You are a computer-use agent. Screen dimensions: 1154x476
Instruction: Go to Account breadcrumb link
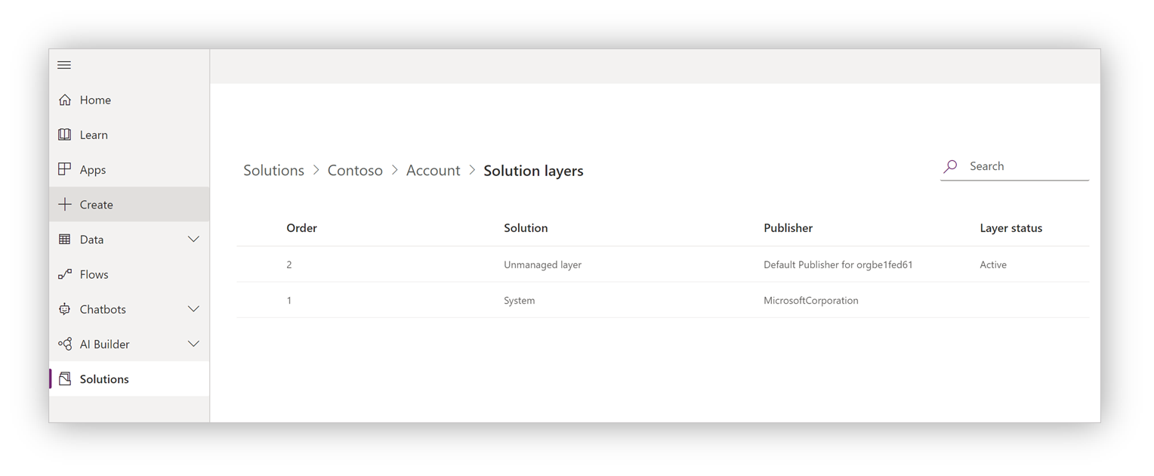(433, 171)
